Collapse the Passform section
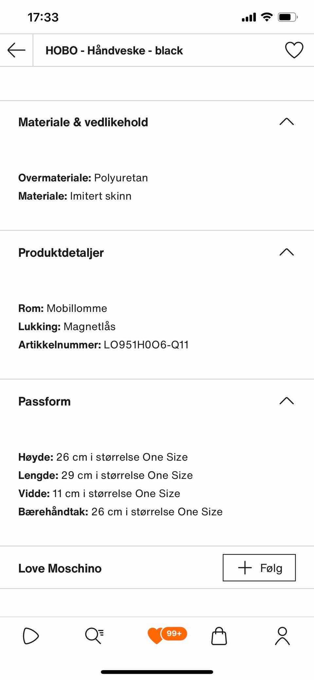Screen dimensions: 314x680 pos(287,401)
